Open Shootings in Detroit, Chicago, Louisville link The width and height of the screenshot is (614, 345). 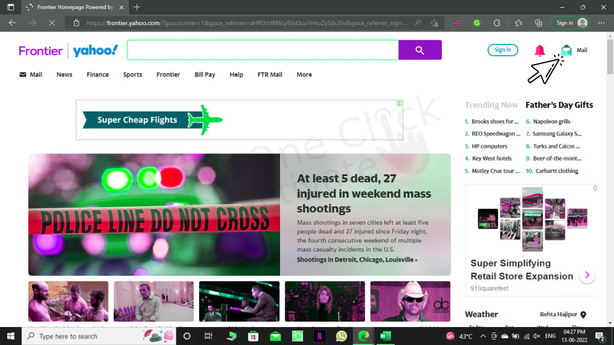pyautogui.click(x=357, y=260)
